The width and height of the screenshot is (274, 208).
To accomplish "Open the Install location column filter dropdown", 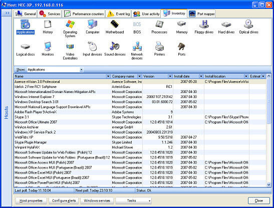I will [246, 76].
